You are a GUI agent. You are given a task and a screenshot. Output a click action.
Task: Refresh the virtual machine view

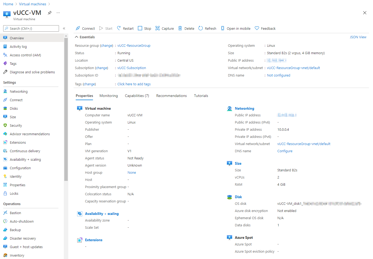click(207, 28)
